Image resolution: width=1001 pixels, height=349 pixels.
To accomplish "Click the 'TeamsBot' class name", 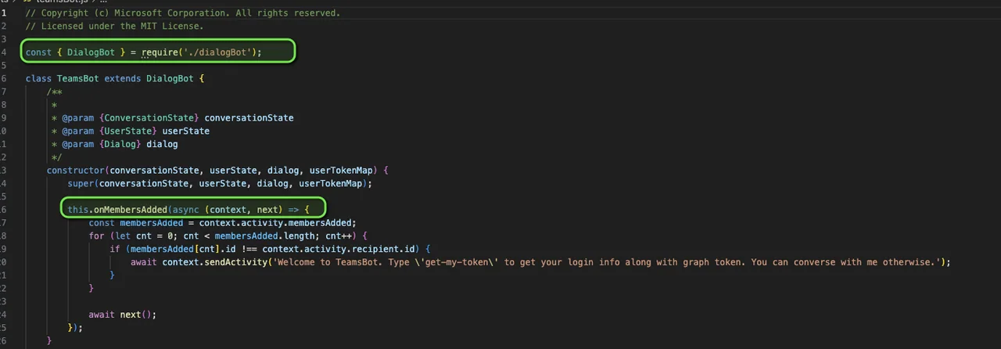I will point(77,78).
